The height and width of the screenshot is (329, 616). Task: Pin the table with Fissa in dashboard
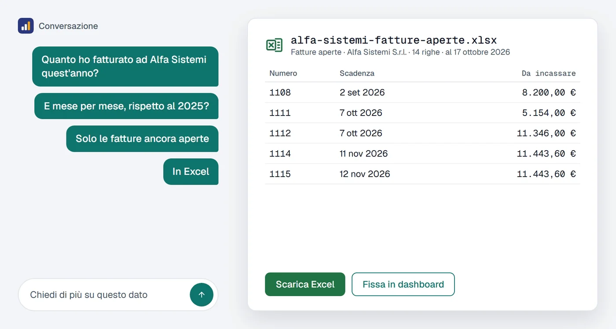pos(403,284)
